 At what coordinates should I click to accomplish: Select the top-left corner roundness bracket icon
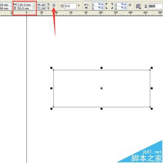(107, 4)
